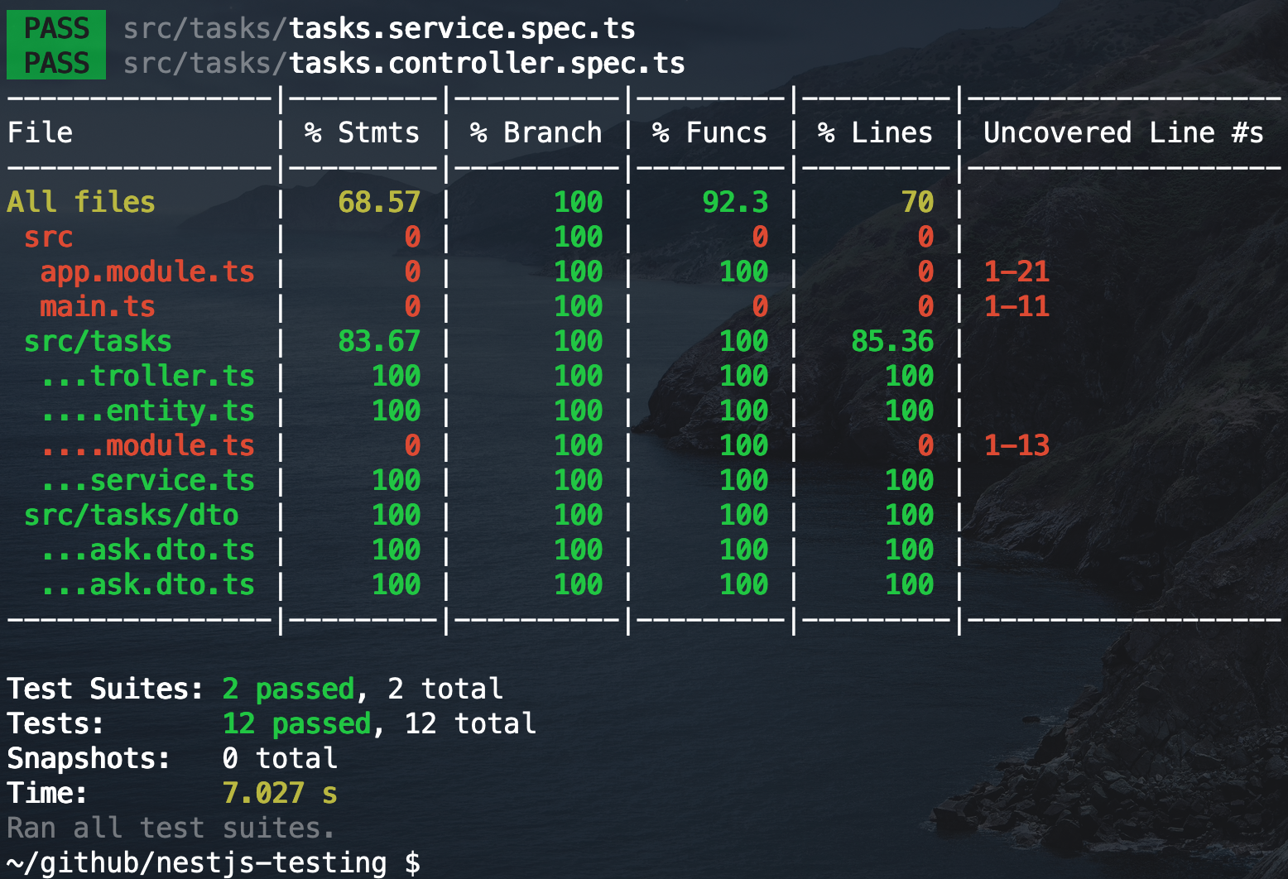Image resolution: width=1288 pixels, height=879 pixels.
Task: Click the 68.57 statements value
Action: coord(379,202)
